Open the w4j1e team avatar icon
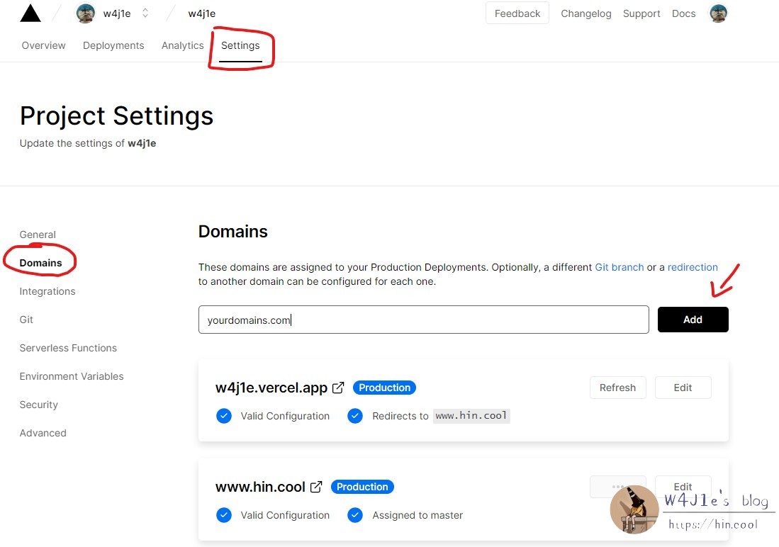The width and height of the screenshot is (779, 547). tap(86, 13)
